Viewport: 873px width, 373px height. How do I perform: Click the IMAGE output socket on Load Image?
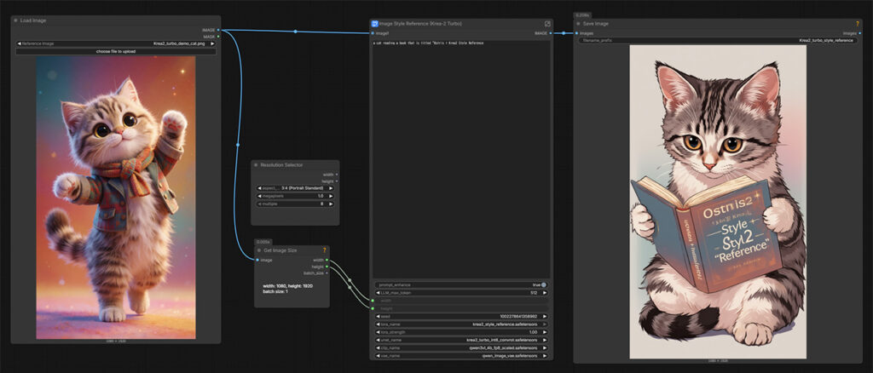pos(218,30)
